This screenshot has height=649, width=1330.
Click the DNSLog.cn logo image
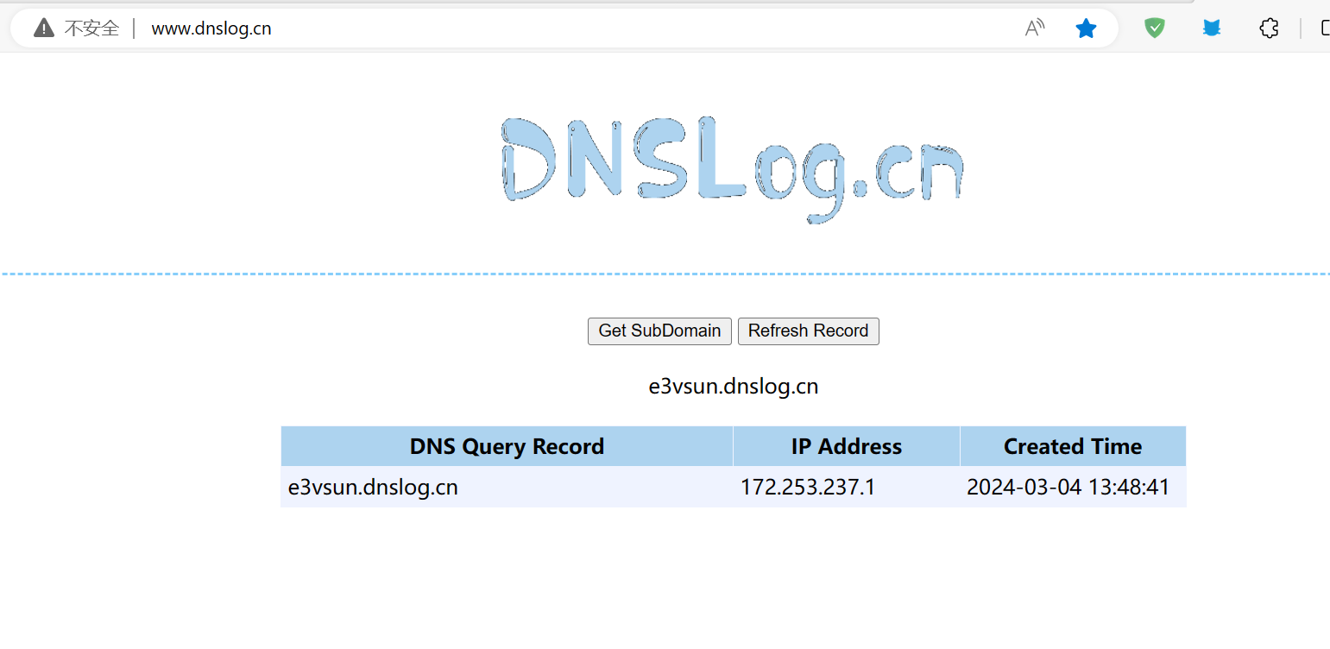coord(732,169)
